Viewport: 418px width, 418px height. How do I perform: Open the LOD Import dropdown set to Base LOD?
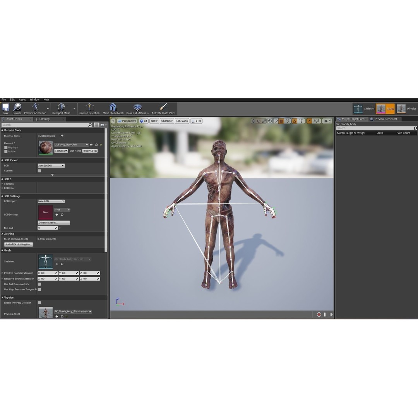click(51, 201)
